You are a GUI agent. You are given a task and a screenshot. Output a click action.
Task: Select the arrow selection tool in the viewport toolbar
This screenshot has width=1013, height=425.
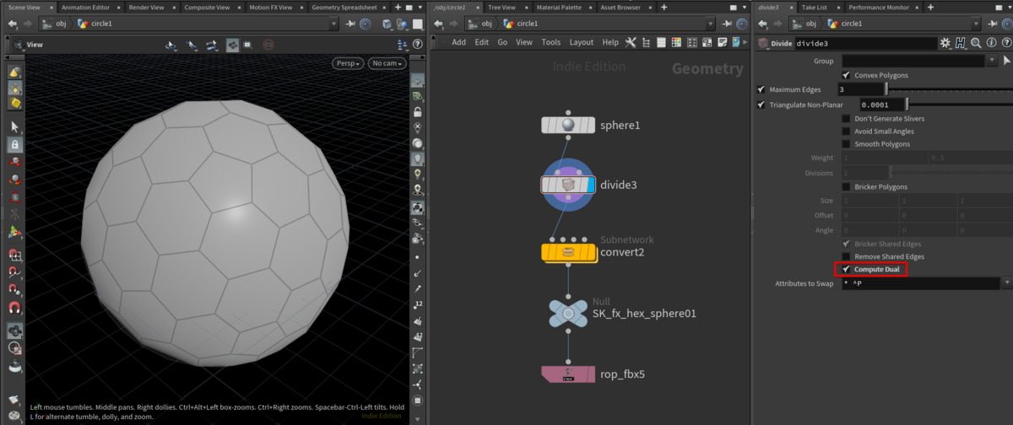[x=15, y=127]
